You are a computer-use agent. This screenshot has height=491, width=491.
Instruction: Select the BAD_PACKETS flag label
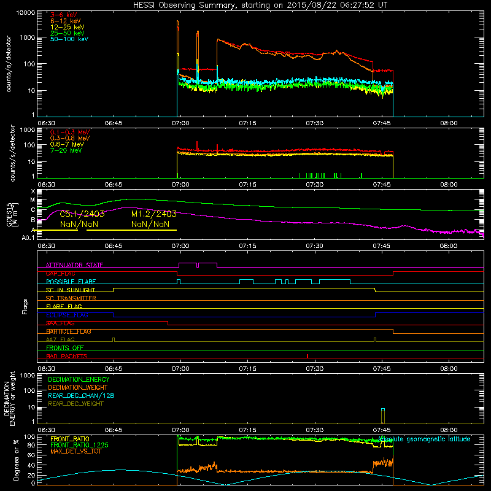pyautogui.click(x=67, y=356)
